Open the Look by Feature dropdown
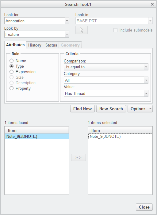 (67, 34)
